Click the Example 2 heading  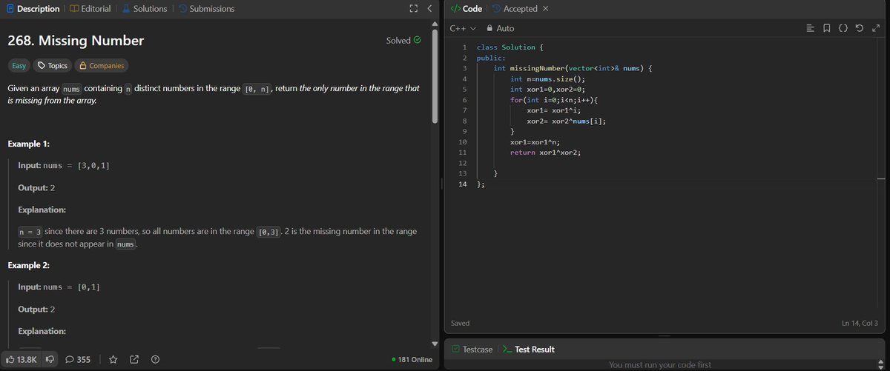[x=29, y=264]
